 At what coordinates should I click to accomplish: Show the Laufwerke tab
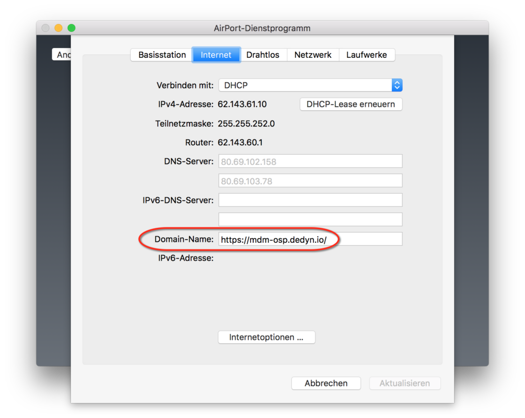(x=367, y=55)
